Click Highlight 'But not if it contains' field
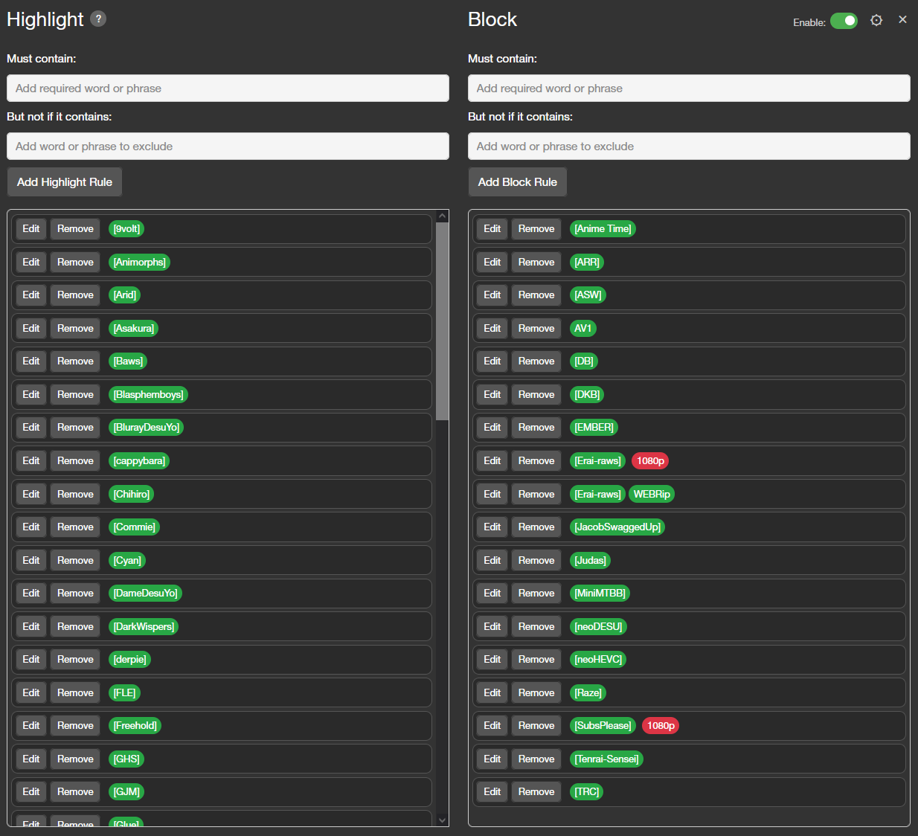The width and height of the screenshot is (918, 836). tap(228, 146)
